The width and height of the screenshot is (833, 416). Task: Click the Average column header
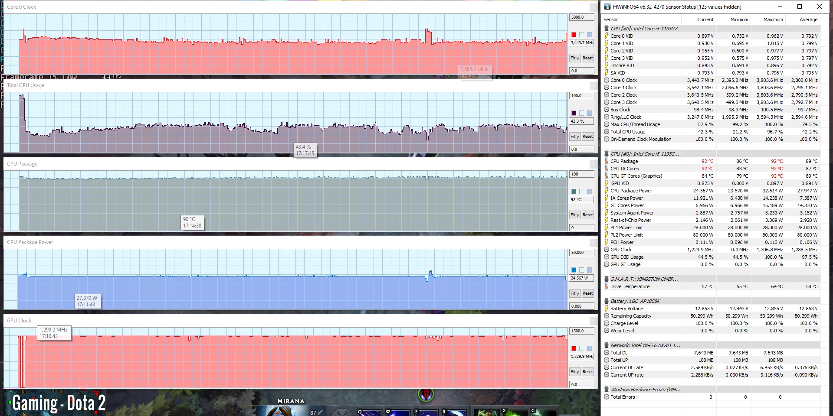click(808, 19)
